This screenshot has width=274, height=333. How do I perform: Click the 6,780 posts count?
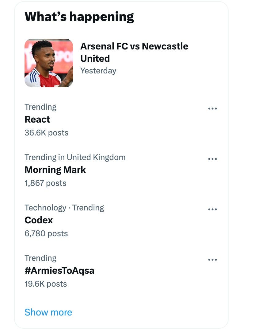[x=46, y=233]
